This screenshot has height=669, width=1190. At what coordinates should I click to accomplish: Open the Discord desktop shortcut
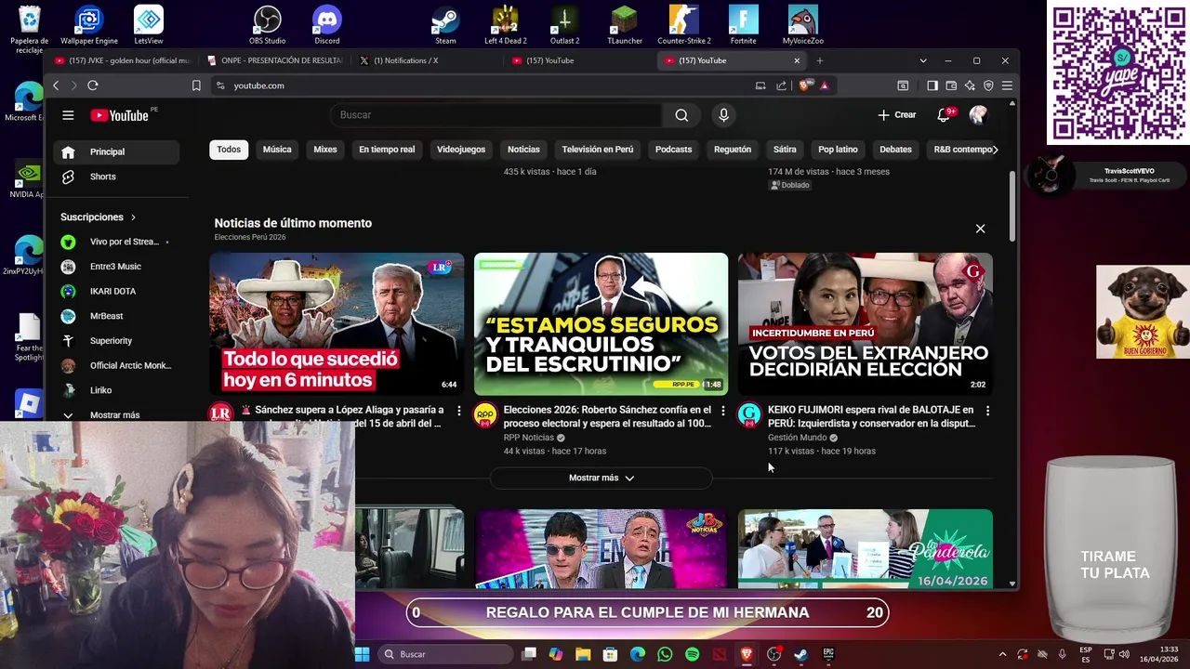(x=327, y=24)
